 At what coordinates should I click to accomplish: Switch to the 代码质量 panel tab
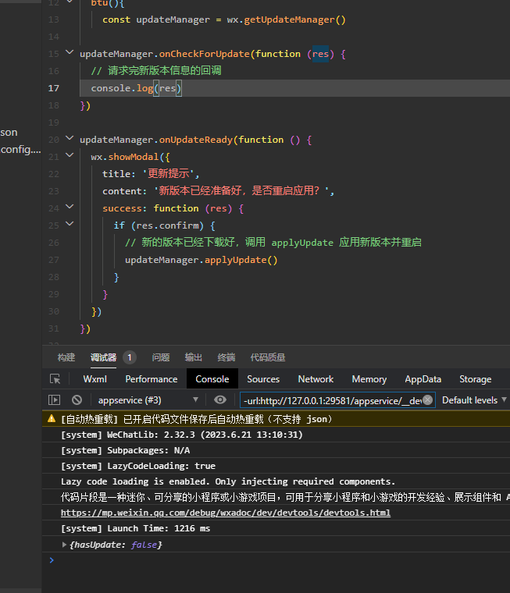click(x=268, y=357)
